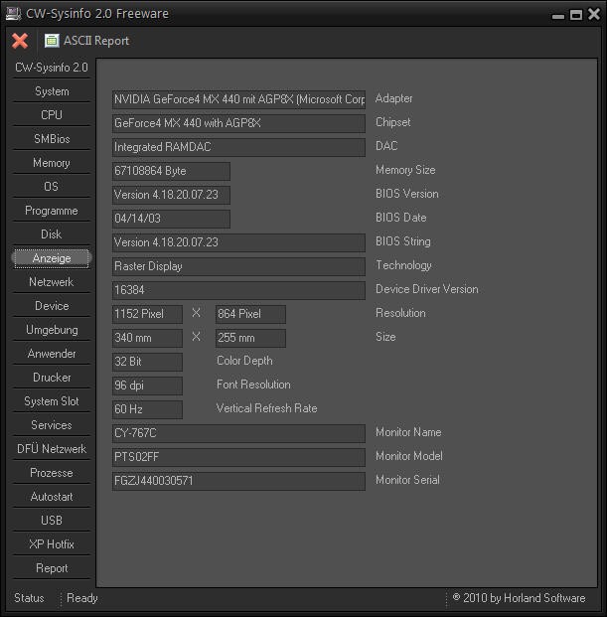607x617 pixels.
Task: Go to the Memory section
Action: (x=52, y=163)
